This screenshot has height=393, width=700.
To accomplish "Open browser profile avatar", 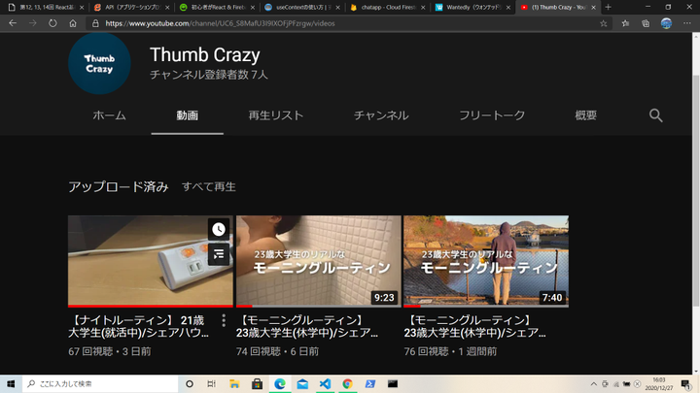I will pyautogui.click(x=666, y=23).
